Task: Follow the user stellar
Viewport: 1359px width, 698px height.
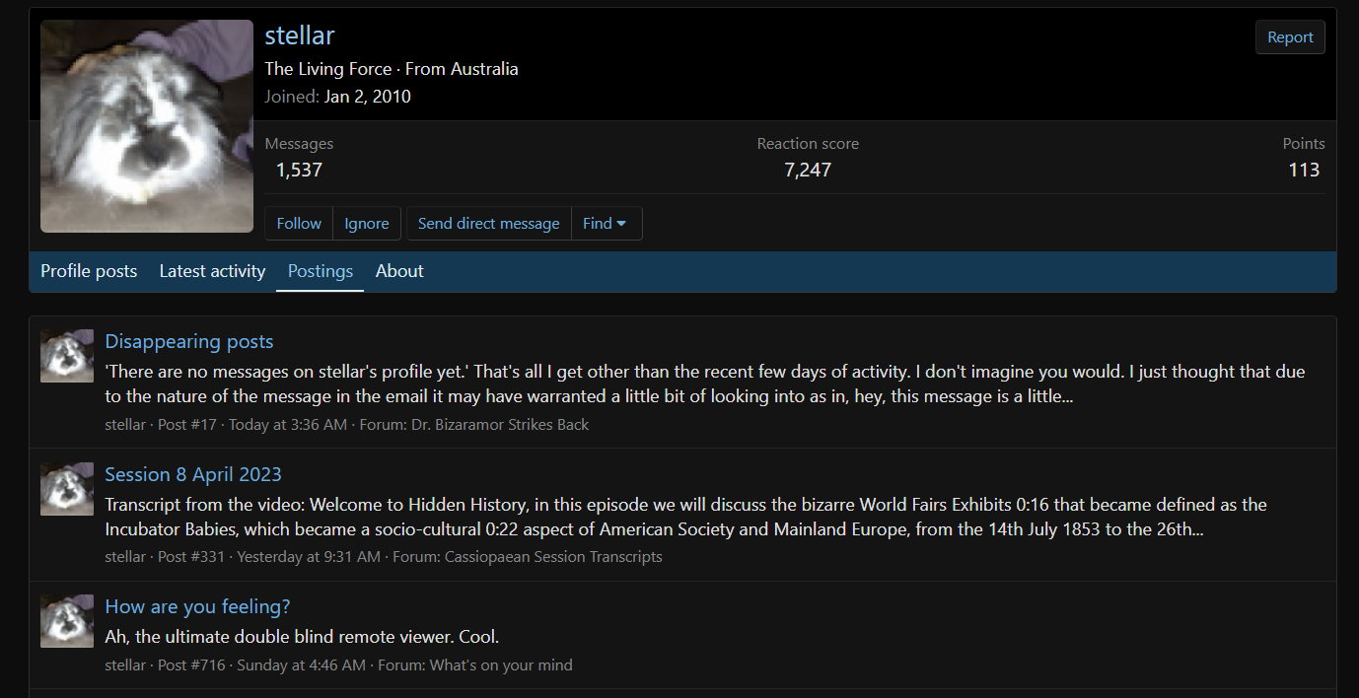Action: (299, 224)
